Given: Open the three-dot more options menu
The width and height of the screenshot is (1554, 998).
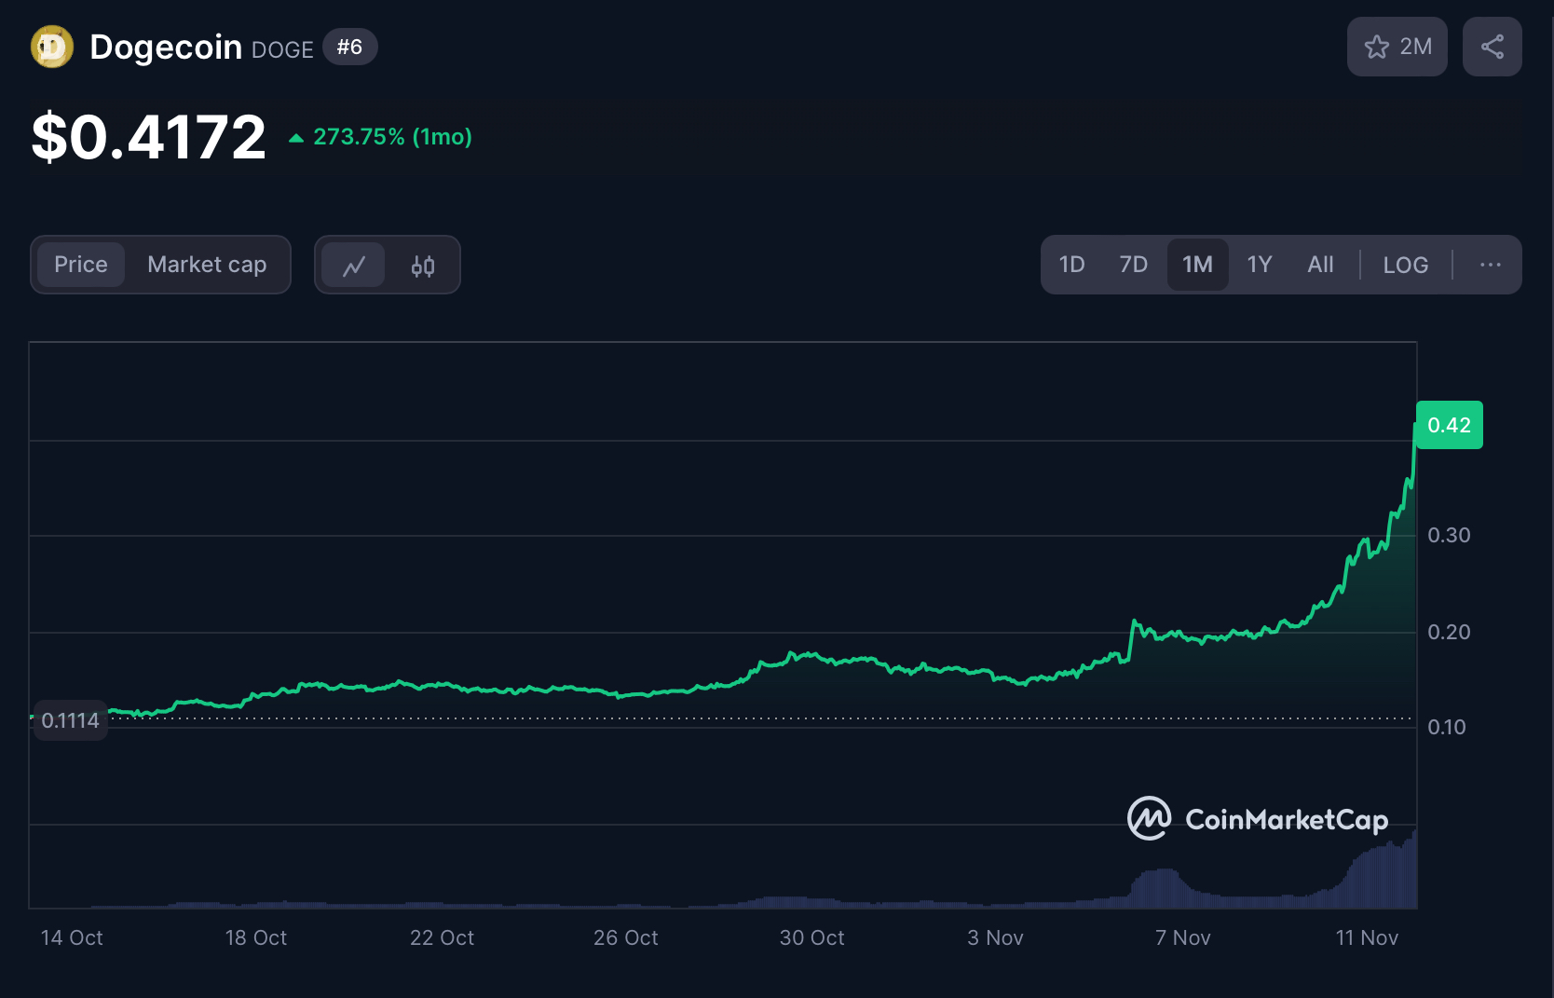Looking at the screenshot, I should tap(1490, 265).
